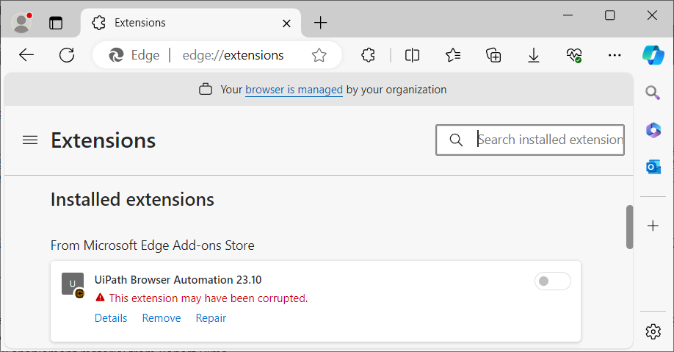Remove the UiPath Browser Automation extension
674x352 pixels.
[162, 318]
